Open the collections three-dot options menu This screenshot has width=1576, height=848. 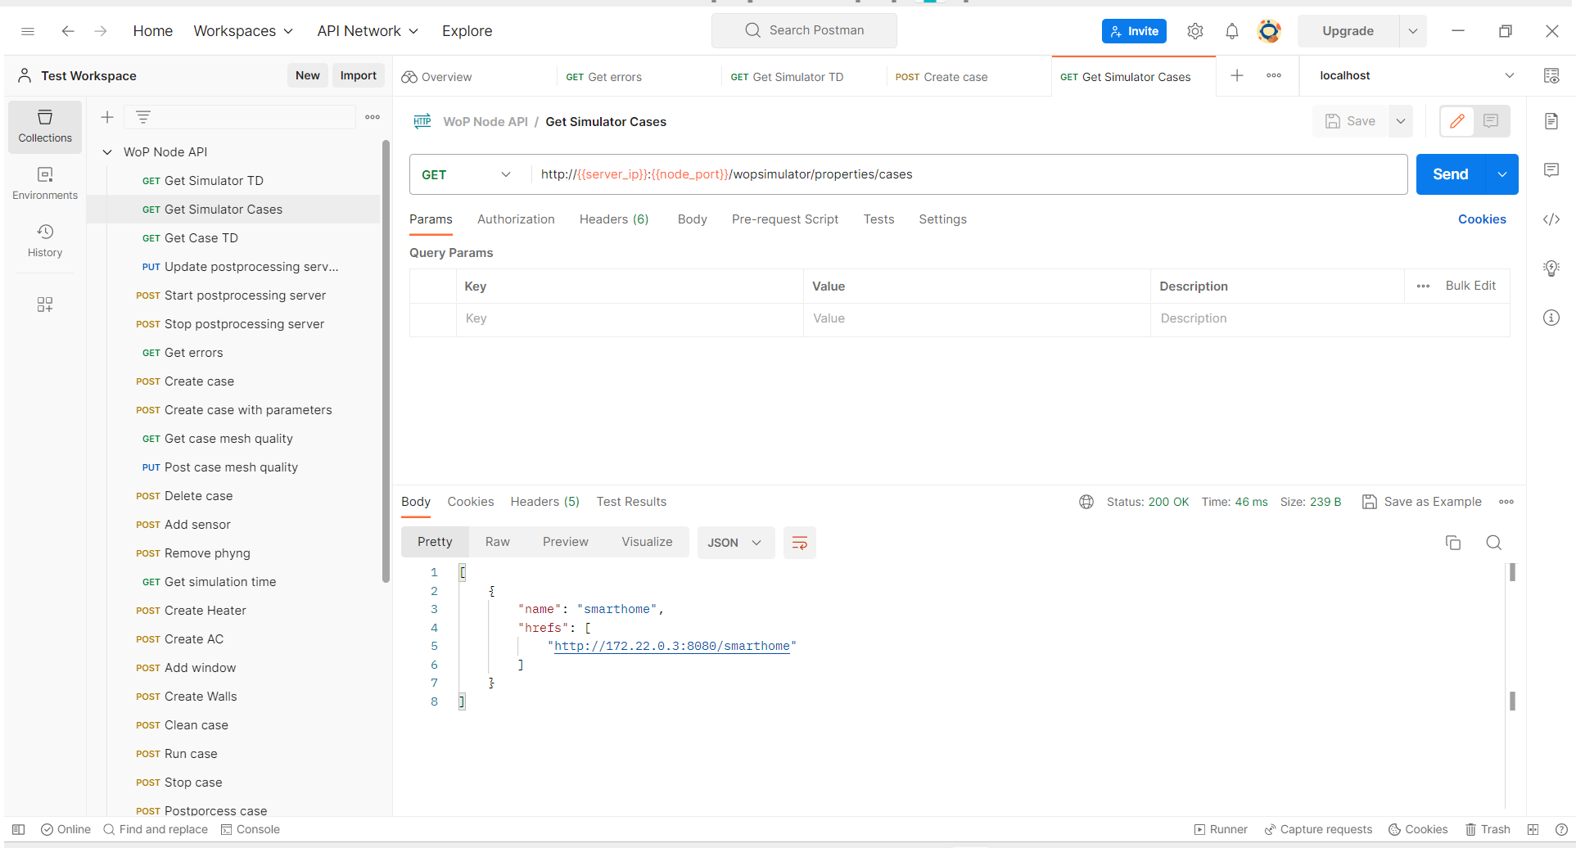point(373,117)
